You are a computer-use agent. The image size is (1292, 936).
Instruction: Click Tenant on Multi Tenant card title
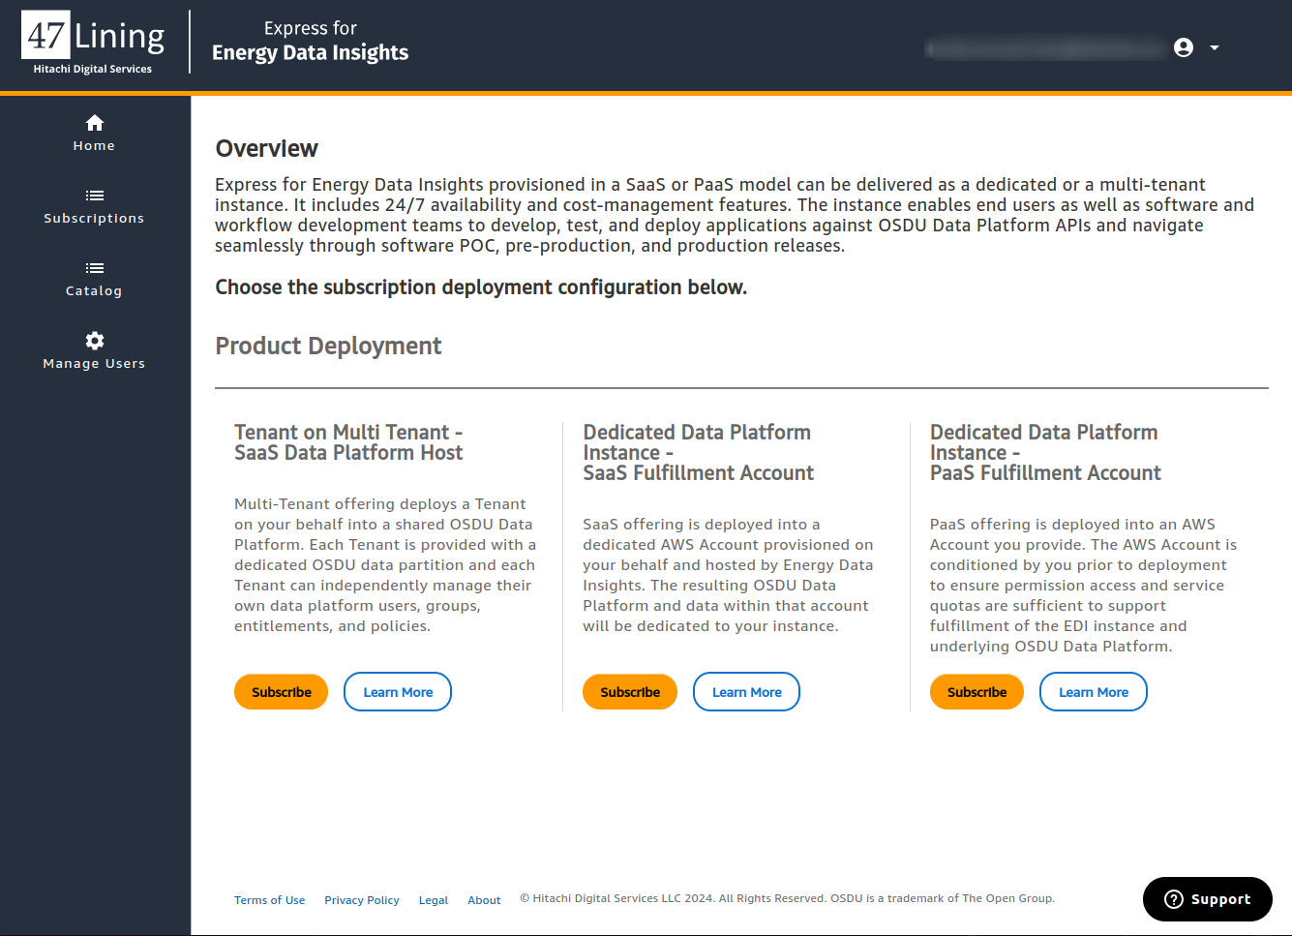348,442
